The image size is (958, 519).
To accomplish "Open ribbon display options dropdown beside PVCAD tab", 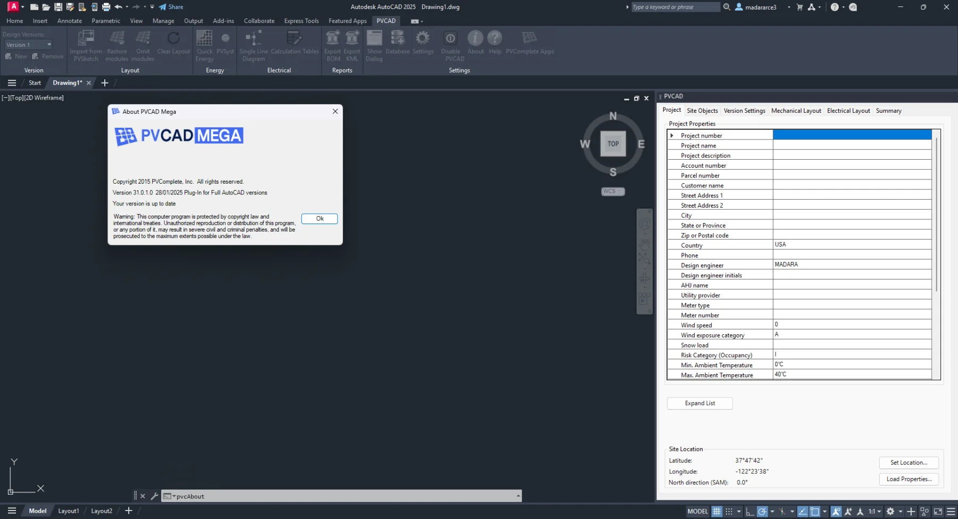I will coord(417,21).
